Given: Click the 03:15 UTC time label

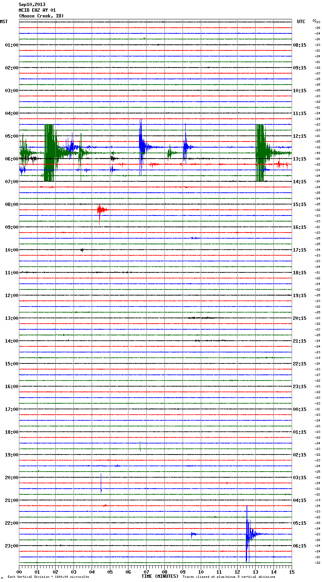Looking at the screenshot, I should click(300, 477).
